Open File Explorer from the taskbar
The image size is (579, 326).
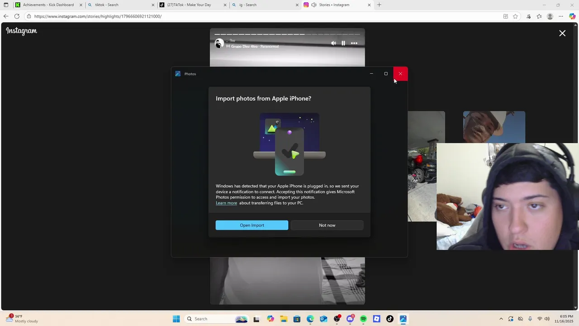click(x=284, y=319)
